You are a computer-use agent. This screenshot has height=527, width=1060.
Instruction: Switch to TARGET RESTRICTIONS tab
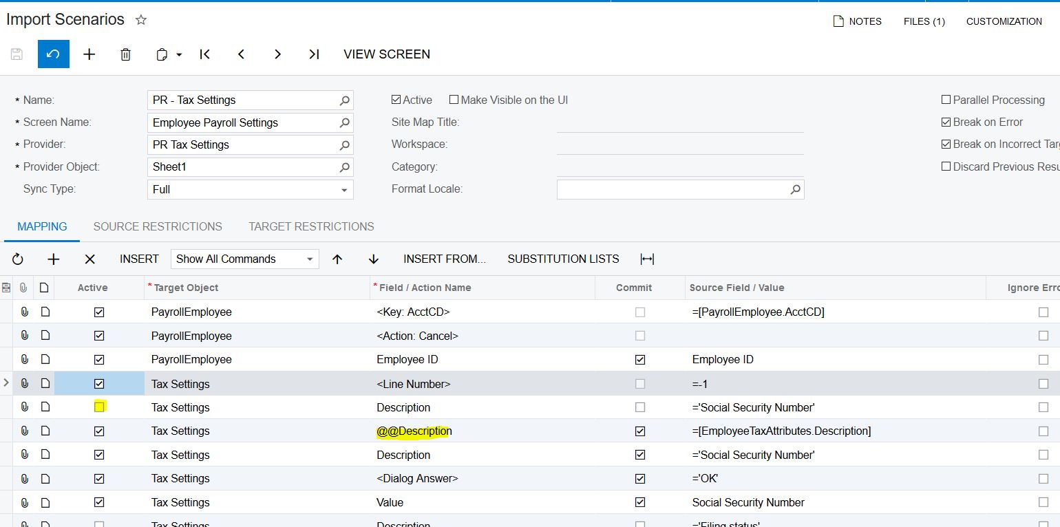click(x=311, y=226)
